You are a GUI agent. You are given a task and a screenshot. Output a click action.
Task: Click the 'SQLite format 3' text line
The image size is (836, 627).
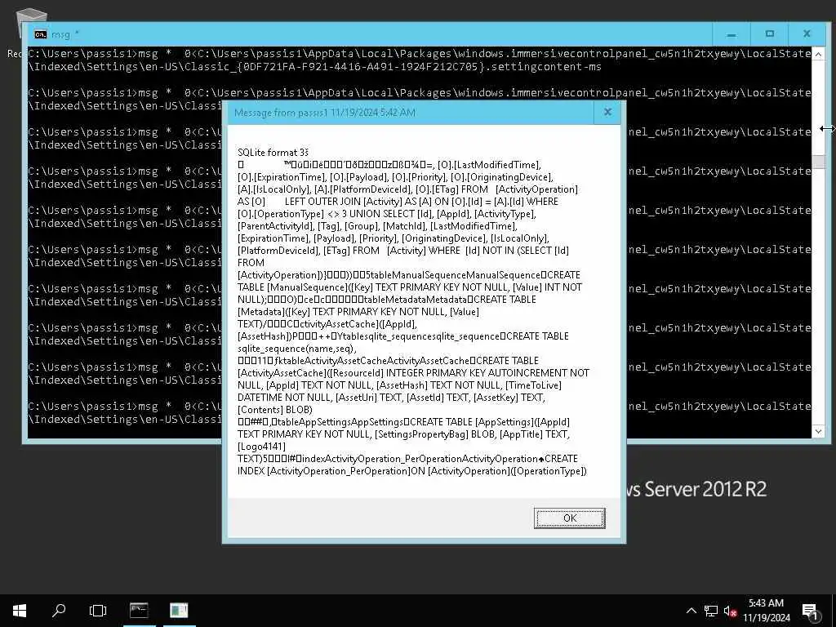(273, 153)
